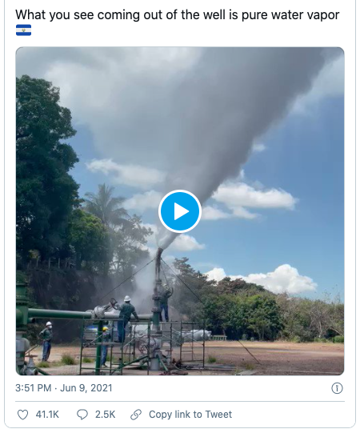Play the geothermal well video
The height and width of the screenshot is (433, 360).
point(180,211)
